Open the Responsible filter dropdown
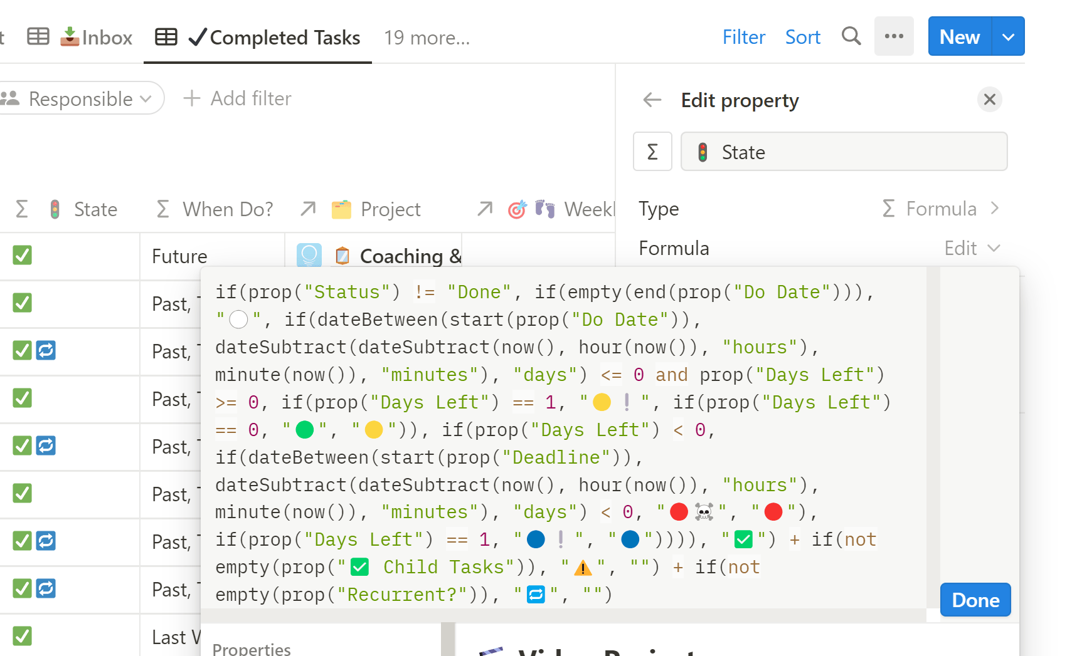 pos(80,99)
